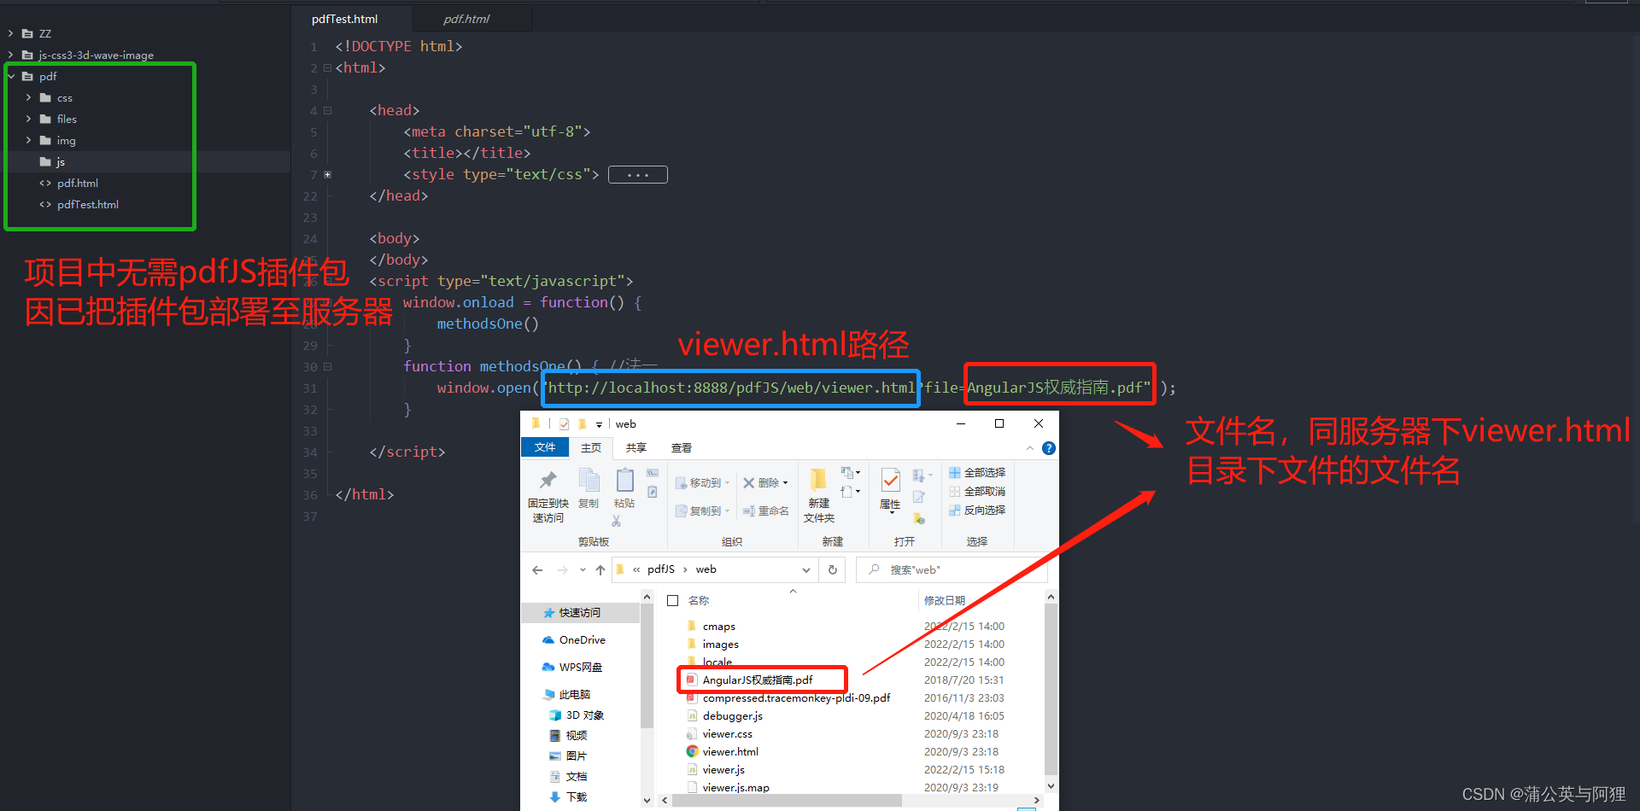Select 下载 folder in the navigation pane
This screenshot has width=1640, height=811.
click(x=569, y=796)
